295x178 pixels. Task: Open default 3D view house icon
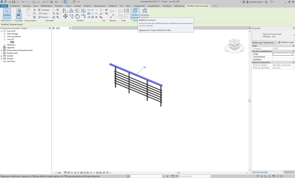click(x=56, y=2)
